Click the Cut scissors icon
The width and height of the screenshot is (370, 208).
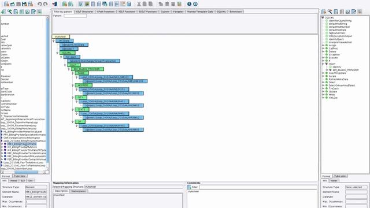(x=139, y=4)
